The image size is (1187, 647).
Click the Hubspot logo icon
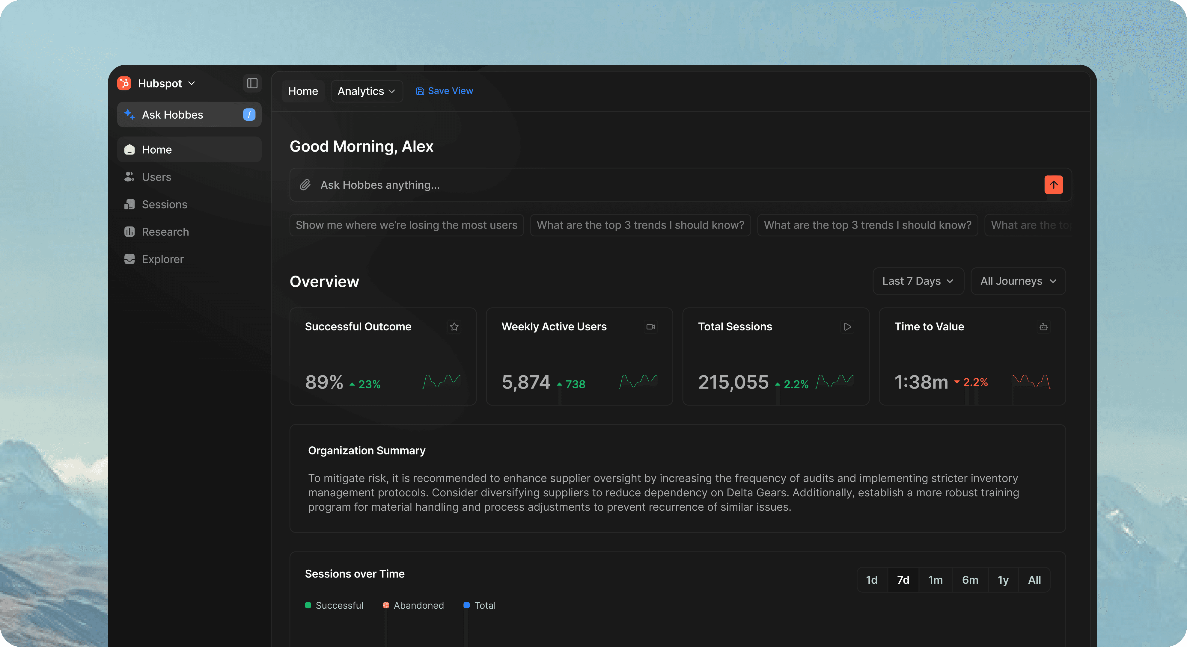(x=124, y=83)
